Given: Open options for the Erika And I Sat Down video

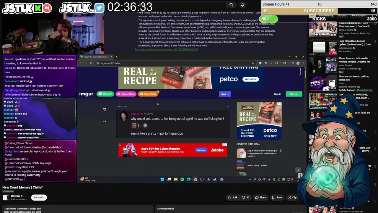Looking at the screenshot, I should (x=375, y=24).
